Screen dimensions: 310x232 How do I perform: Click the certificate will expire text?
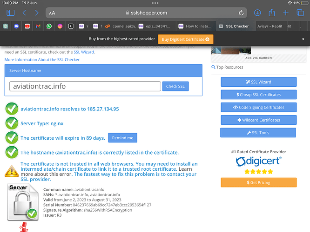(63, 138)
